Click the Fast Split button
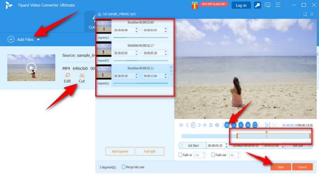The image size is (319, 175). (x=150, y=151)
